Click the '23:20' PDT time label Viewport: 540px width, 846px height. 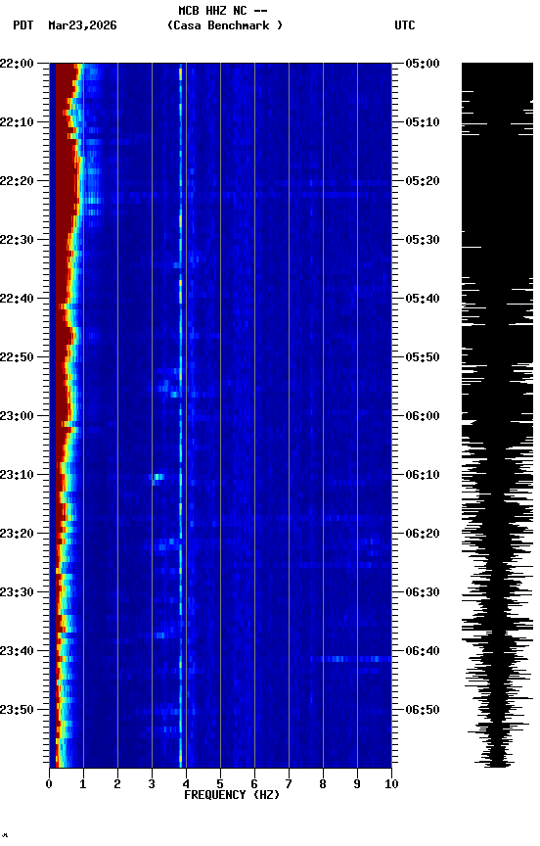(x=17, y=535)
